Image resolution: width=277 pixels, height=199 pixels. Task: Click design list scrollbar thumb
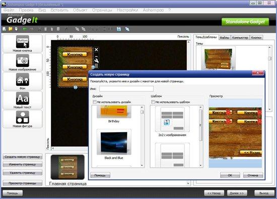tap(142, 112)
